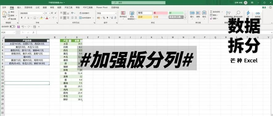This screenshot has width=273, height=116.
Task: Expand the 合并后居中 merge options arrow
Action: pyautogui.click(x=93, y=18)
